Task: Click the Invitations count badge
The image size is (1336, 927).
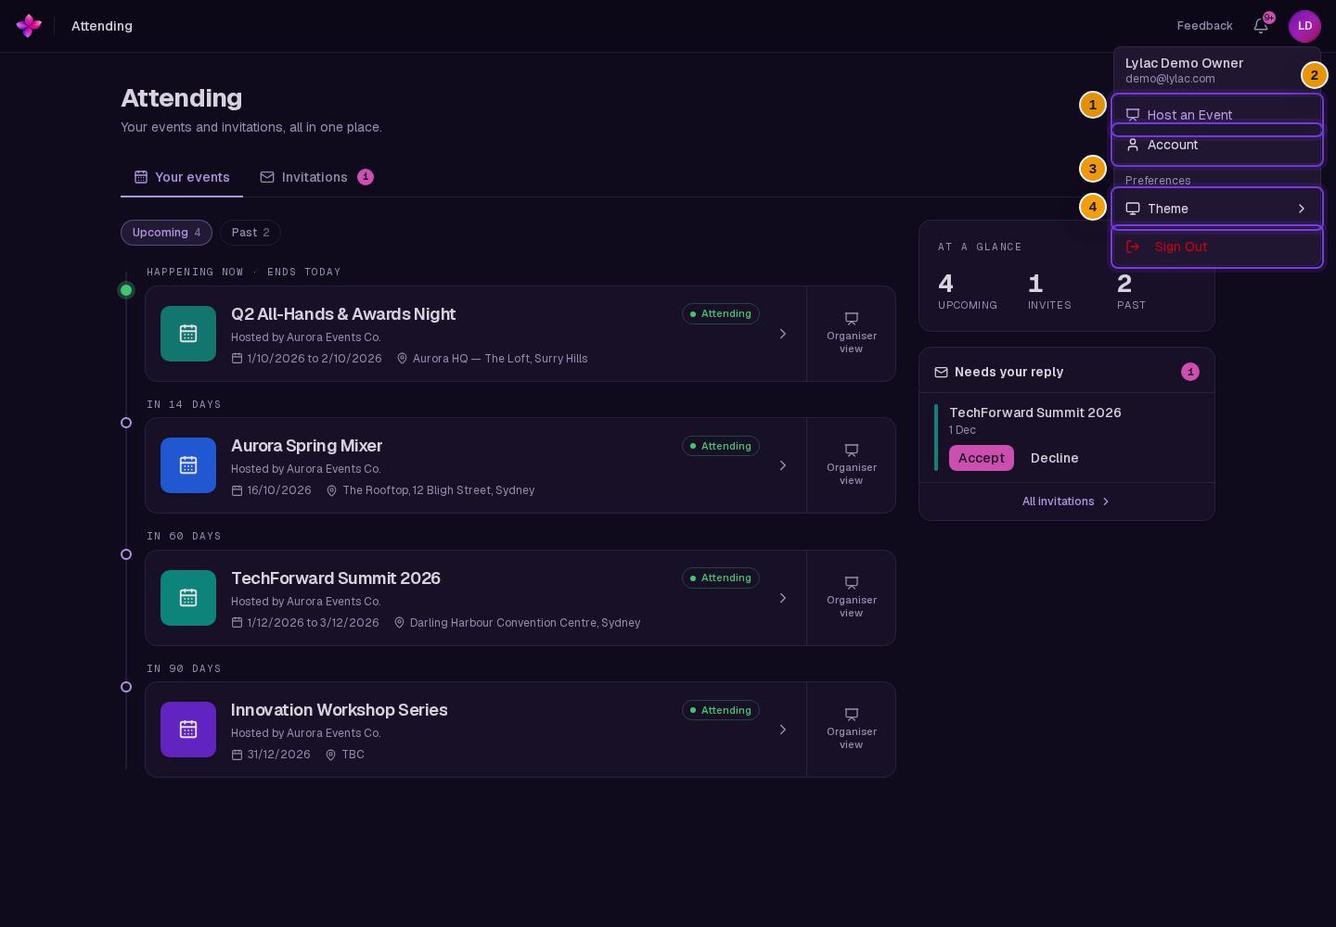Action: pyautogui.click(x=366, y=177)
